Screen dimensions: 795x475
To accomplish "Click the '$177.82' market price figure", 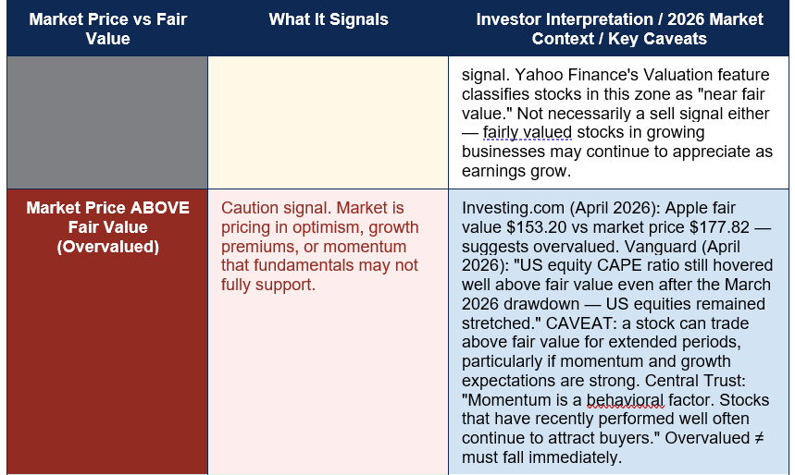I will [719, 226].
